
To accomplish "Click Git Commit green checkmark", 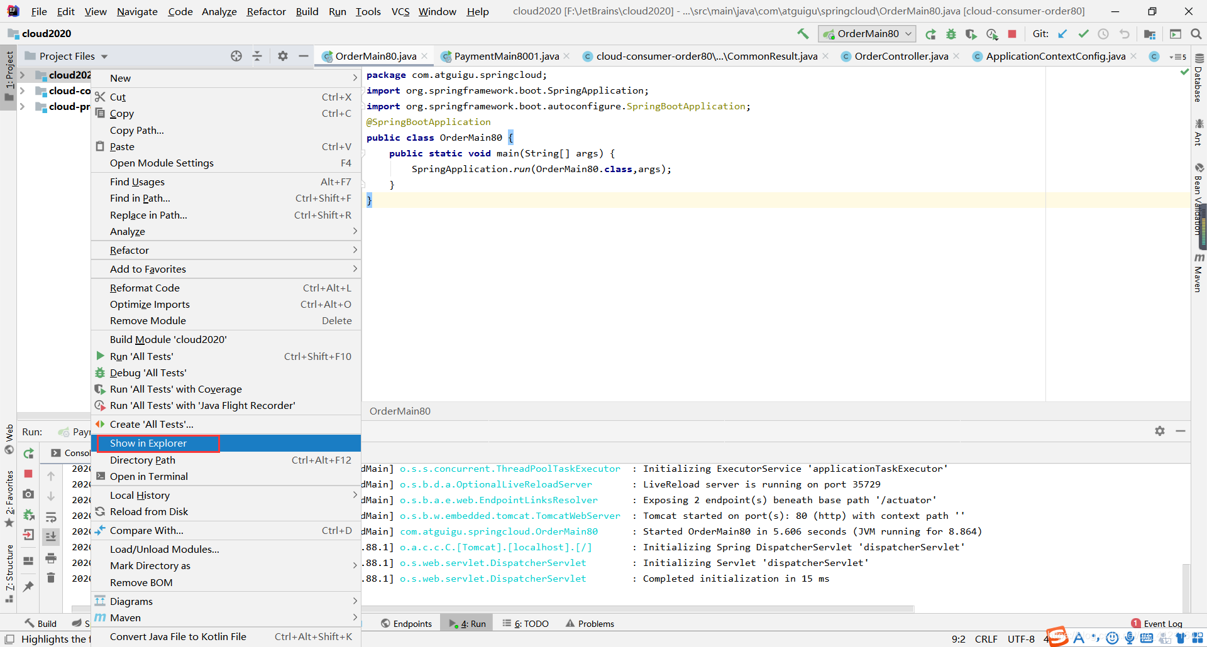I will point(1083,34).
